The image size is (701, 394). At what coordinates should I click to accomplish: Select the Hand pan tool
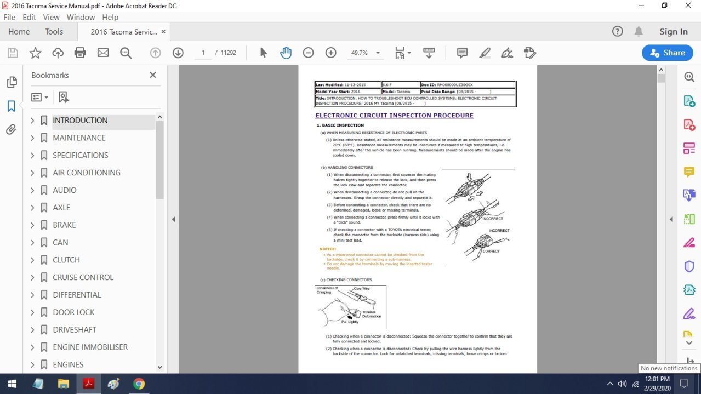pyautogui.click(x=286, y=53)
